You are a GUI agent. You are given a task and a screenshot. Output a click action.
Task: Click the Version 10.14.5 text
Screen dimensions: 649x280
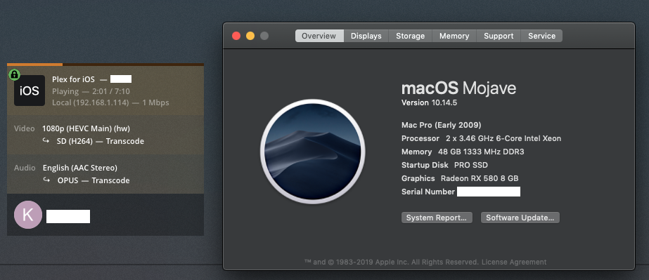429,103
